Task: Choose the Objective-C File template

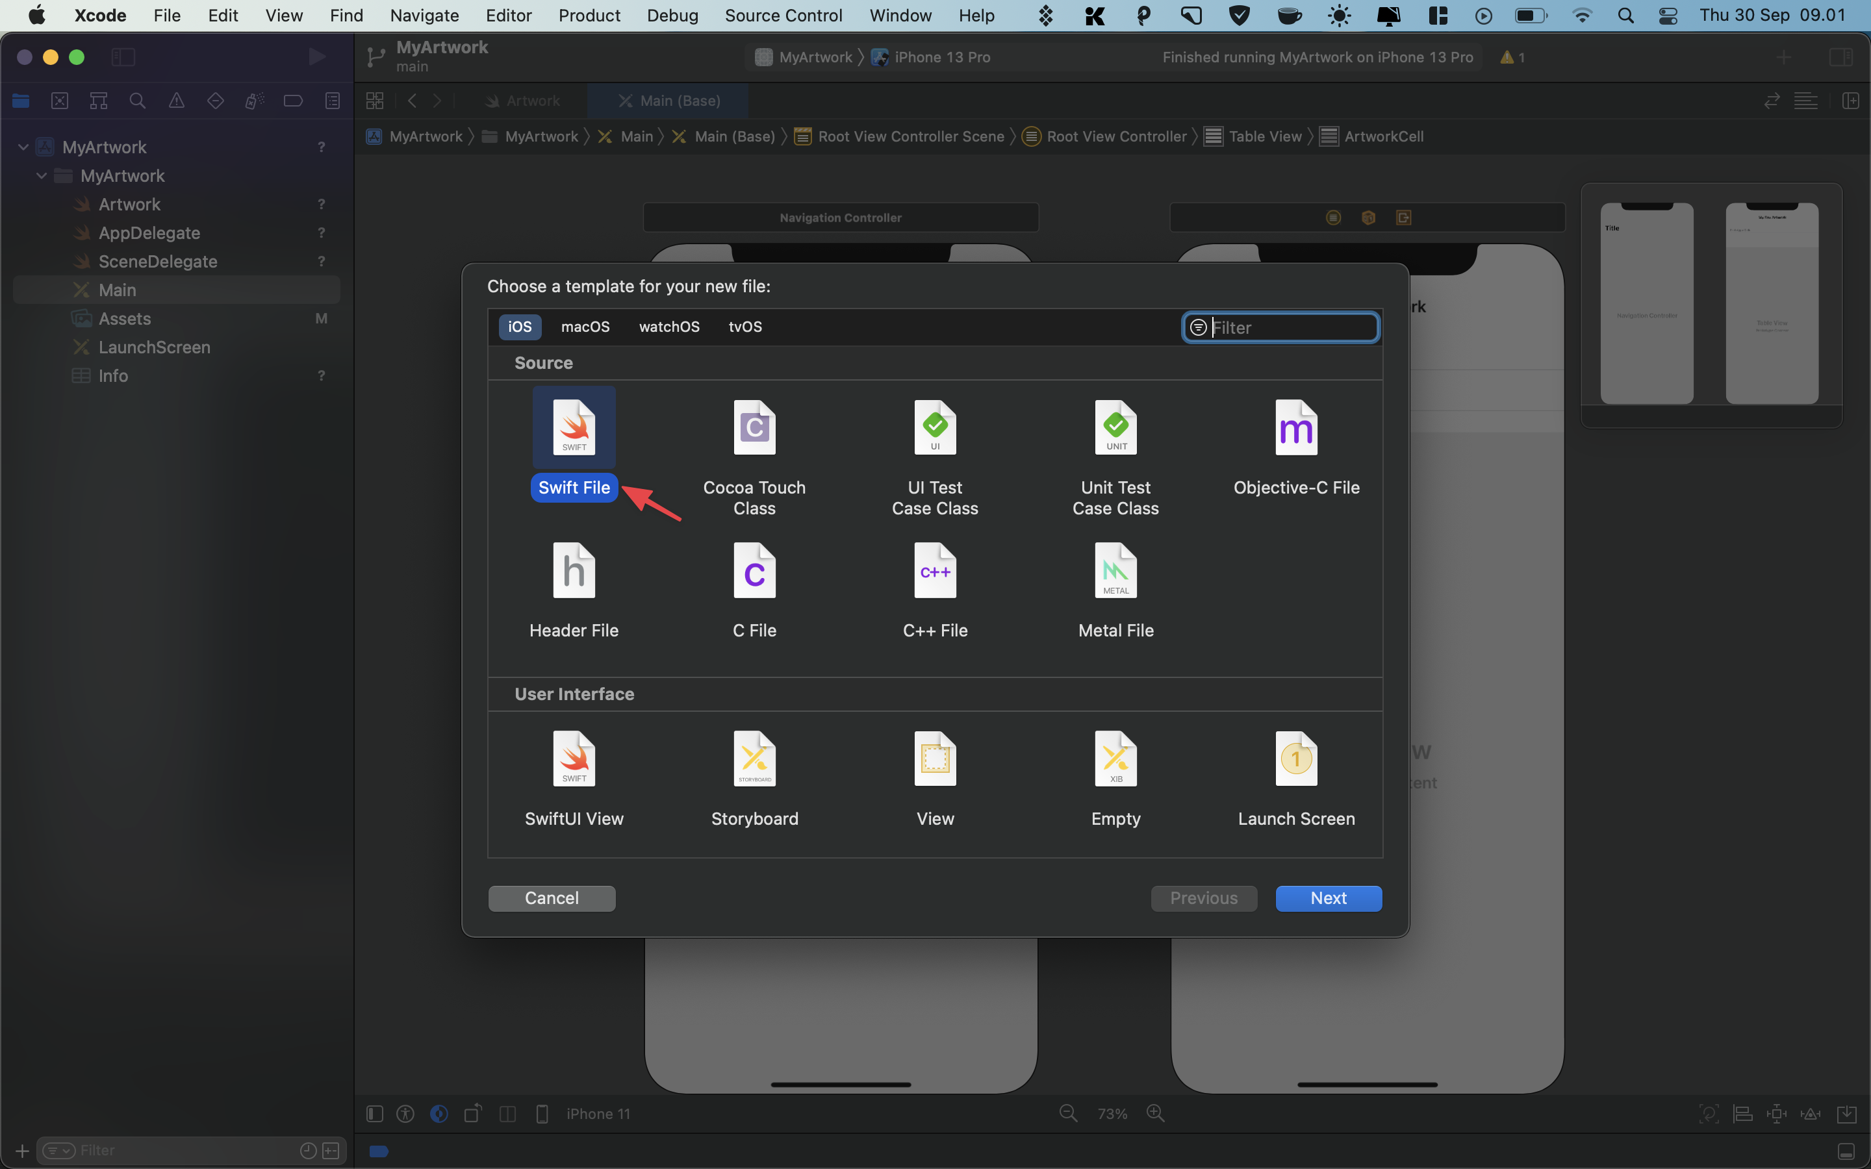Action: point(1297,447)
